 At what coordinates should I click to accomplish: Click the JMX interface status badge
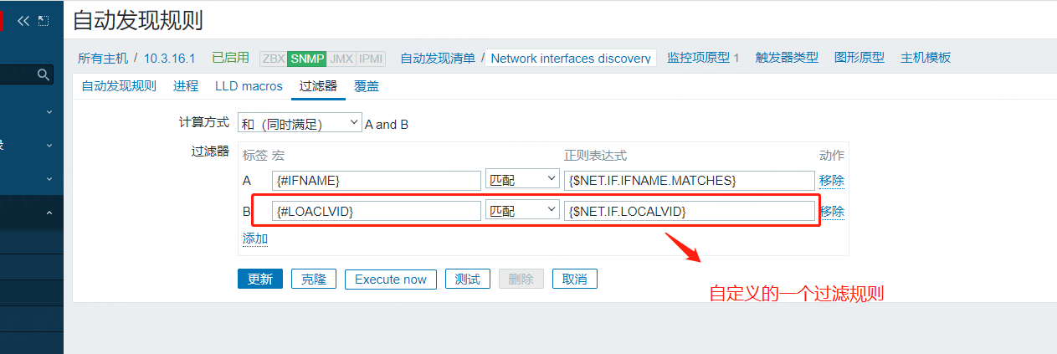341,59
